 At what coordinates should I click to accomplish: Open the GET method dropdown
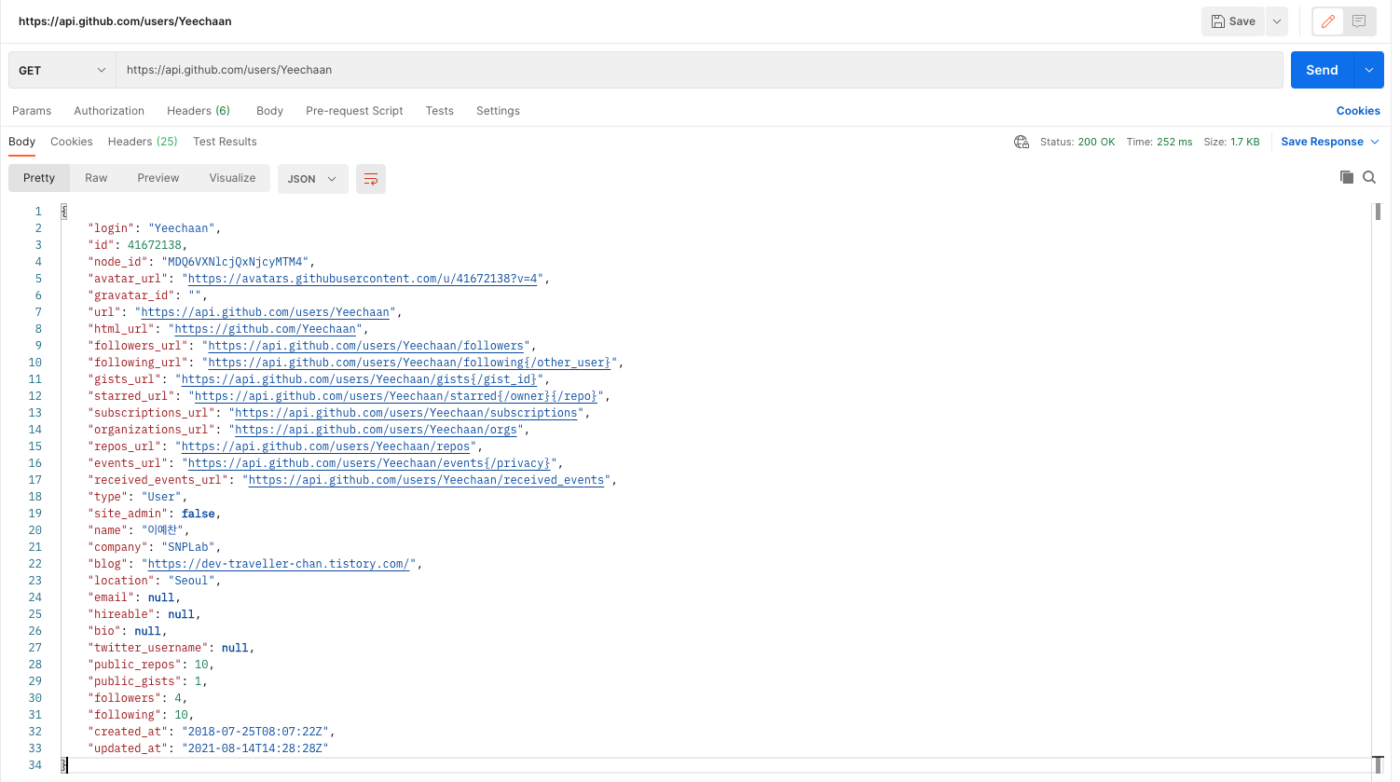coord(62,70)
